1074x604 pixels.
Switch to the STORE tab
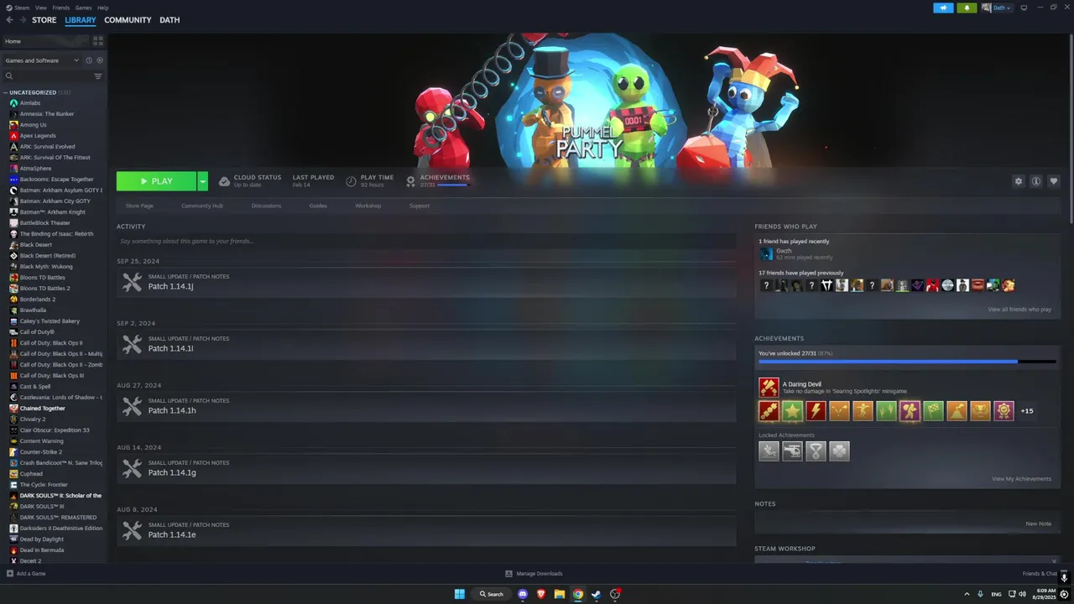[44, 20]
